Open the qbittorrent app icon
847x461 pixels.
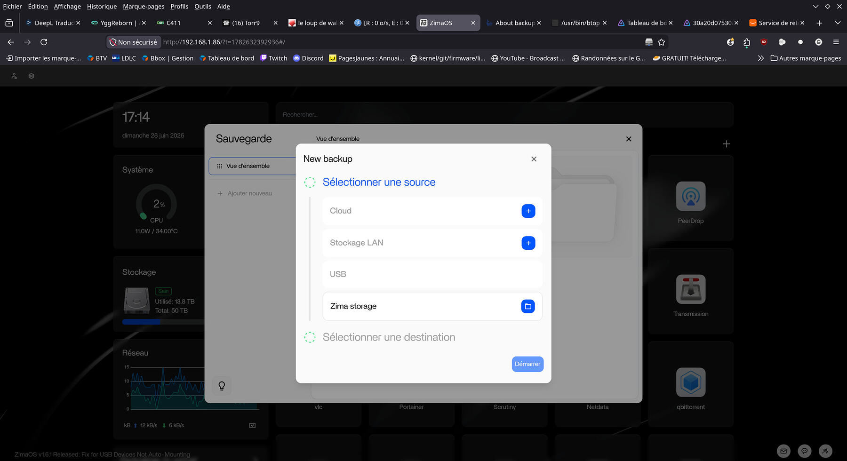[690, 382]
